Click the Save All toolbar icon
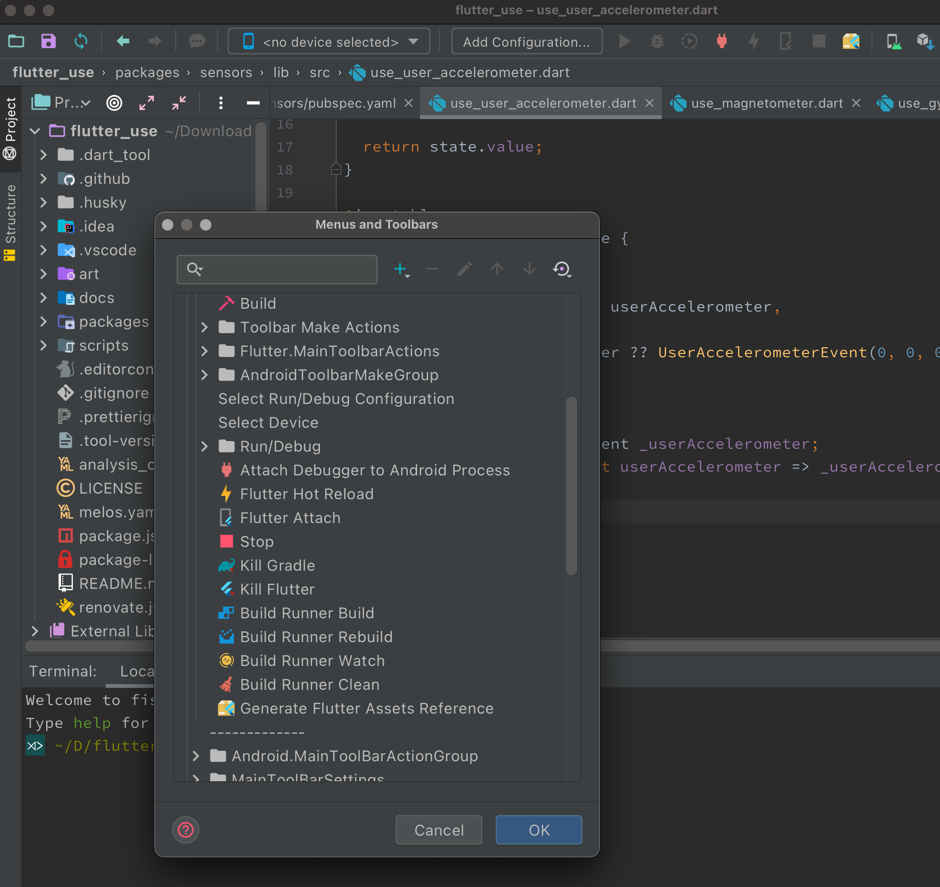This screenshot has height=887, width=940. pos(48,41)
